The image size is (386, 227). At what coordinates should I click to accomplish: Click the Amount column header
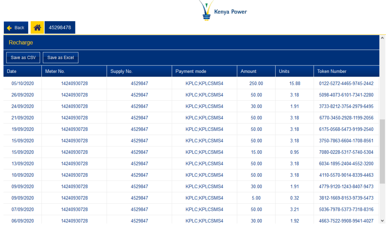point(256,71)
